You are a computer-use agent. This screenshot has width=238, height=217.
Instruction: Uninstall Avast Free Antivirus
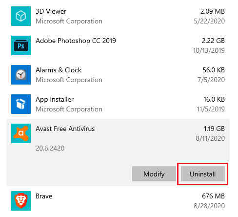(x=203, y=174)
